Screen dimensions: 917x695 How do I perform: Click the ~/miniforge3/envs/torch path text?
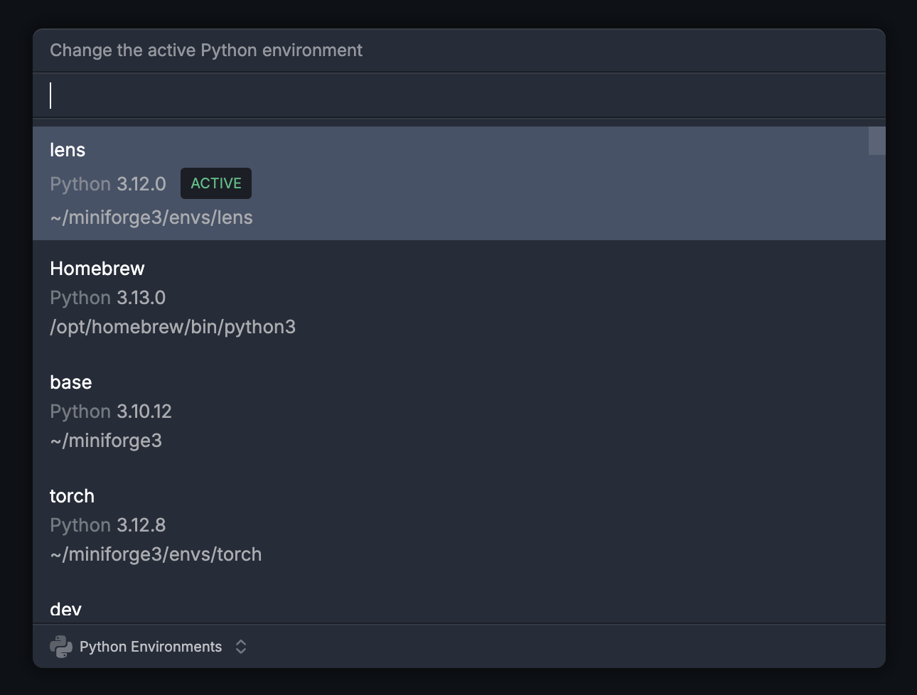pyautogui.click(x=156, y=554)
